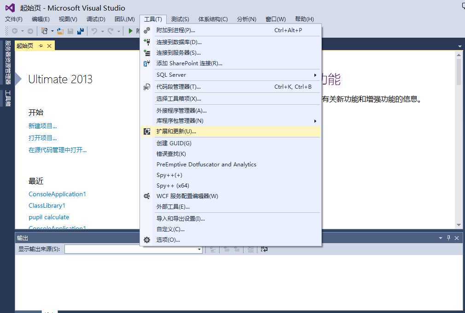
Task: Select 自定义(C)... menu entry
Action: click(x=231, y=229)
